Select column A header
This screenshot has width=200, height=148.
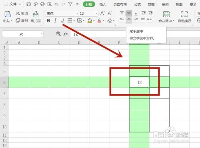[19, 42]
